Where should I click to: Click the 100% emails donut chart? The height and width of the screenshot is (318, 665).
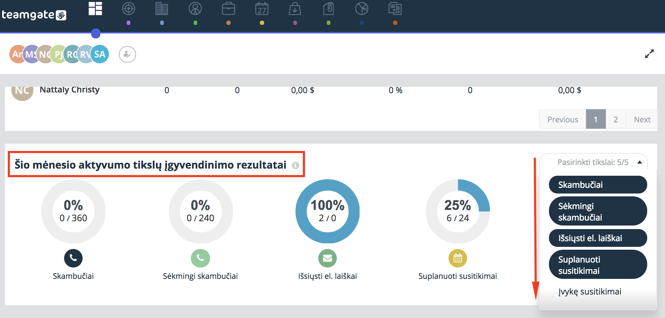tap(328, 211)
